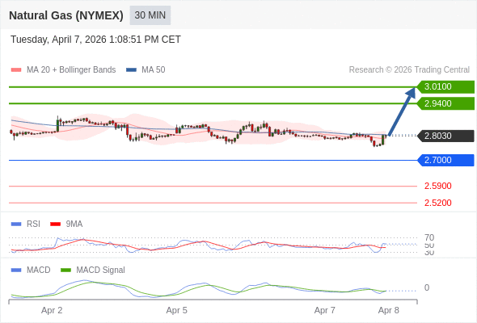Click the Apr 7 date axis label
The width and height of the screenshot is (477, 323).
[324, 311]
